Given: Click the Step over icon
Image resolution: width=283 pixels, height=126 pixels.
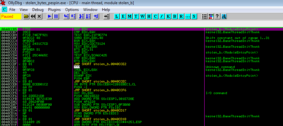Looking at the screenshot, I should point(73,16).
